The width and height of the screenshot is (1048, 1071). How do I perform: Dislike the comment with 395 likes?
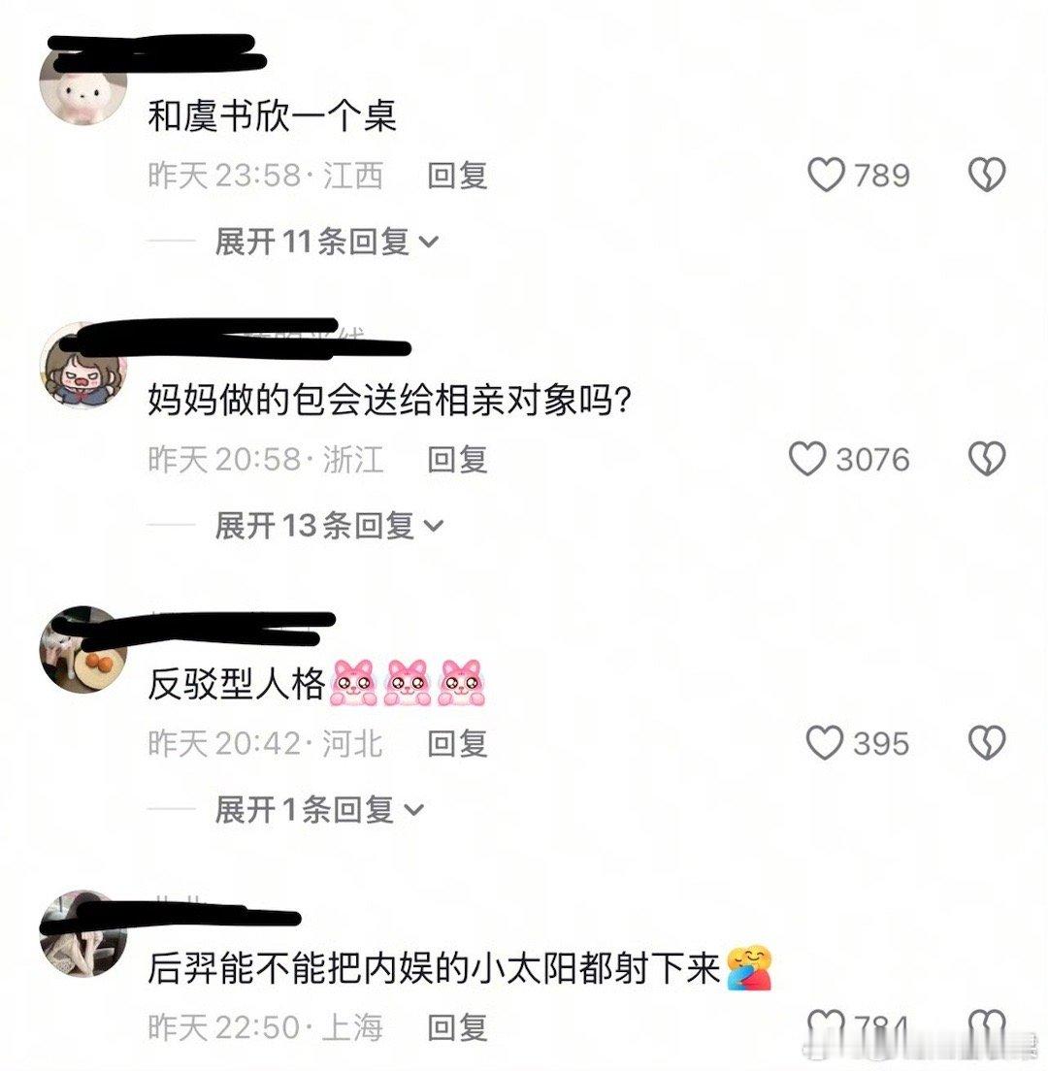click(987, 742)
